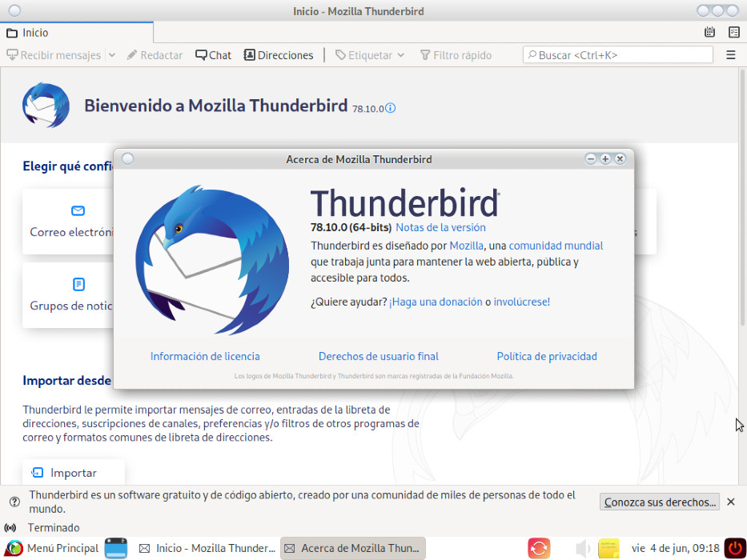This screenshot has height=560, width=747.
Task: Open the Direcciones address book
Action: 278,55
